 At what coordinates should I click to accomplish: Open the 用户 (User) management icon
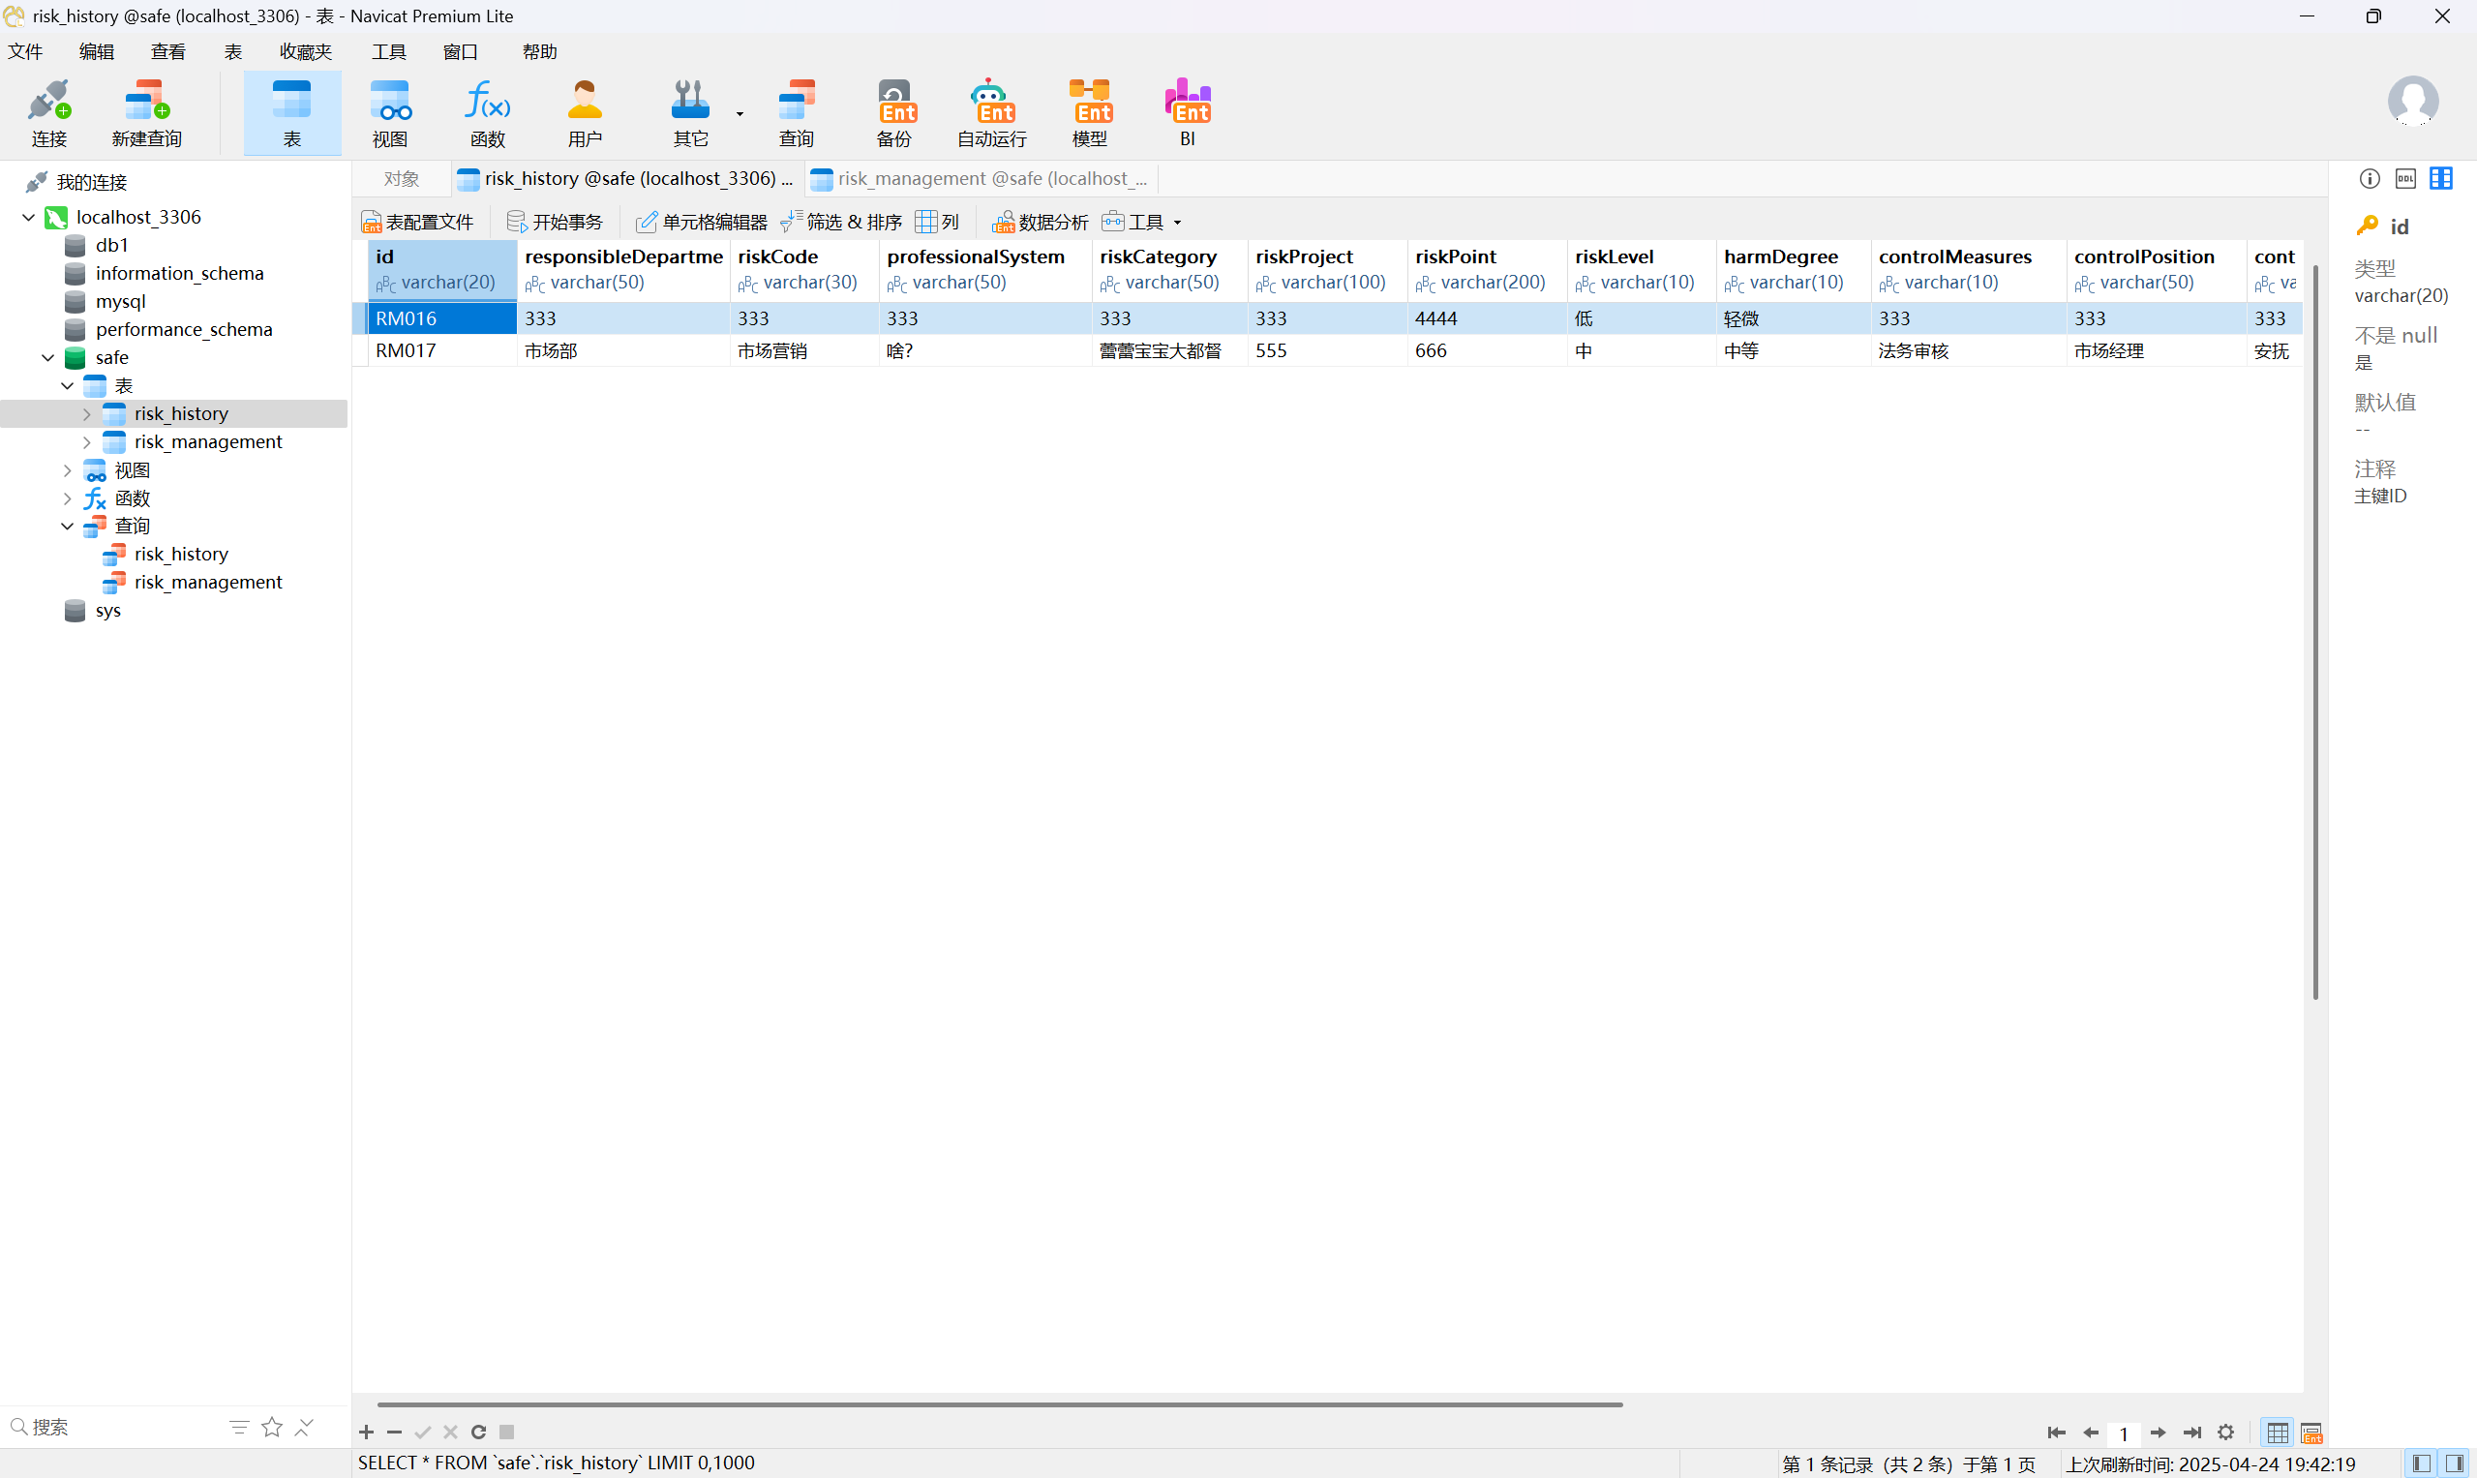click(x=585, y=112)
